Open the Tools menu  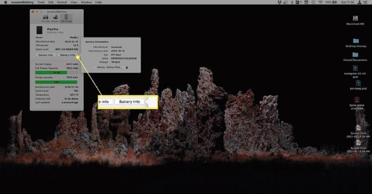pyautogui.click(x=41, y=2)
